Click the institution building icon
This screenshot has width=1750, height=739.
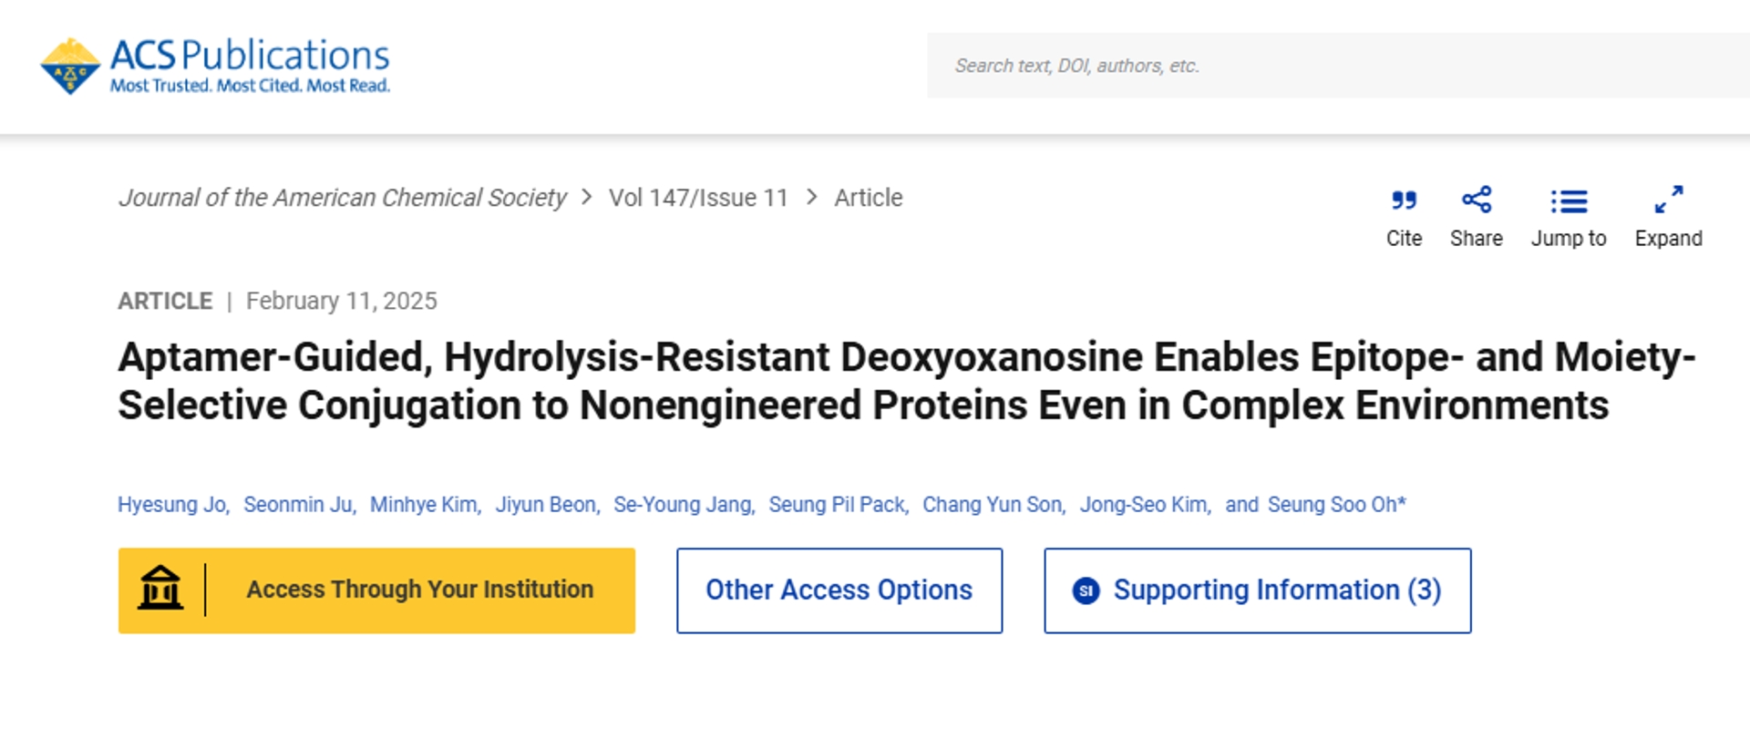[x=160, y=588]
